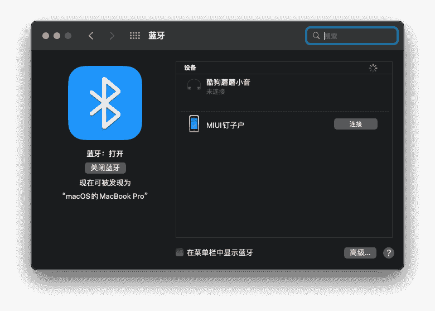Enable 在菜单栏中显示蓝牙 checkbox
The width and height of the screenshot is (435, 311).
pos(180,252)
